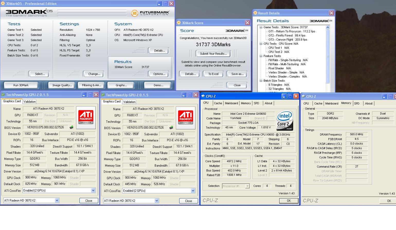The width and height of the screenshot is (396, 230).
Task: Click Details button in 3DMark Score window
Action: 190,74
